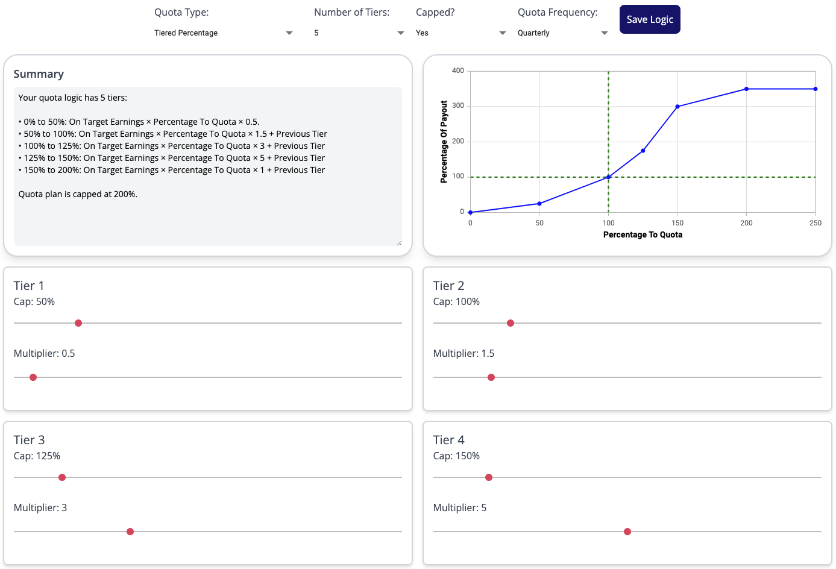Expand the Number of Tiers dropdown
This screenshot has width=836, height=569.
(359, 33)
